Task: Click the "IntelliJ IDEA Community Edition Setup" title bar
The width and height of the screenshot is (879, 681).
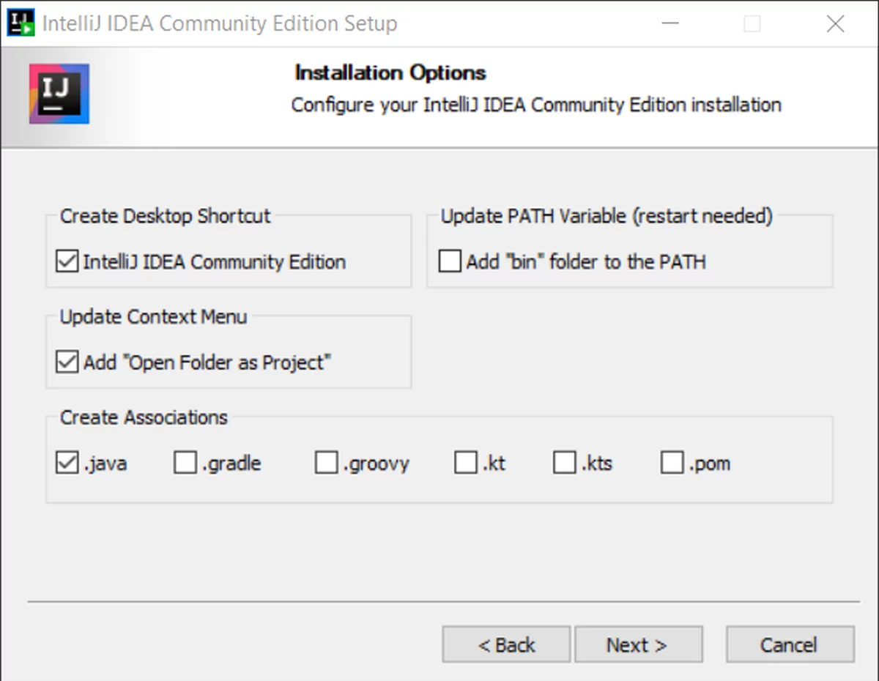Action: (x=220, y=23)
